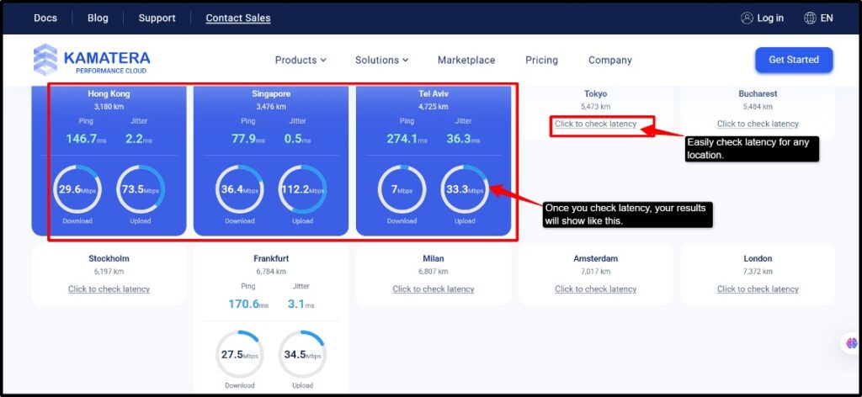Image resolution: width=862 pixels, height=397 pixels.
Task: Check latency for Tokyo
Action: pos(595,124)
